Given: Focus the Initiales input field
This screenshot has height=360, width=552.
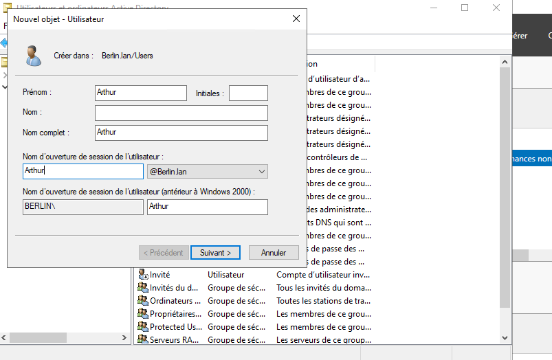Looking at the screenshot, I should coord(248,93).
